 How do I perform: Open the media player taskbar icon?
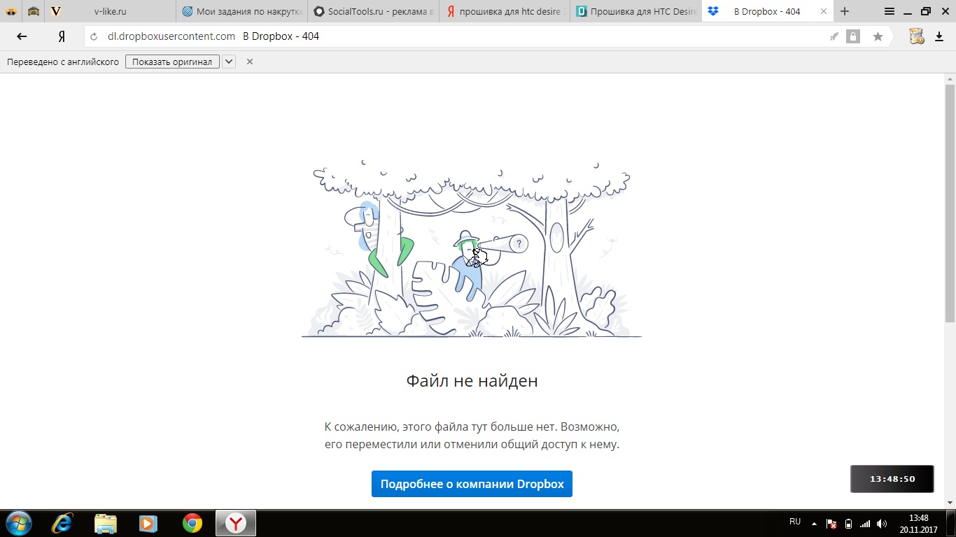[148, 523]
